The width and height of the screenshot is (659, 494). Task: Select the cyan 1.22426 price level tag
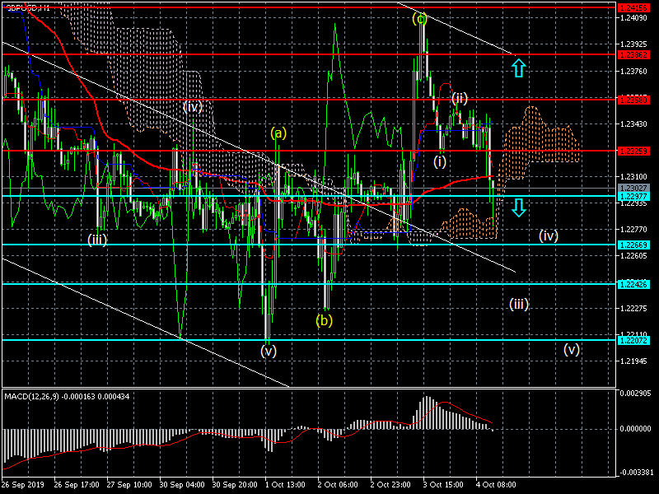[633, 284]
